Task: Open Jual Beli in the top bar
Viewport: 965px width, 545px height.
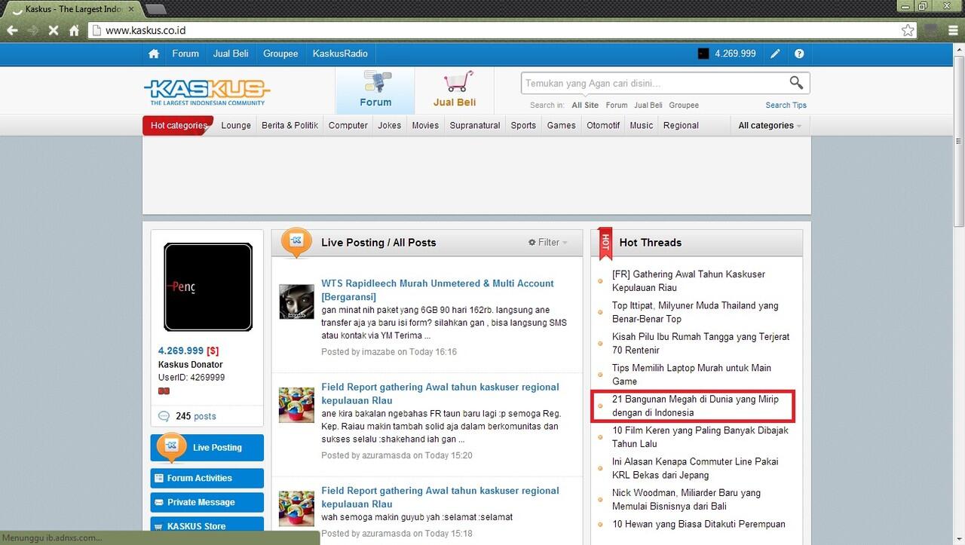Action: click(x=231, y=54)
